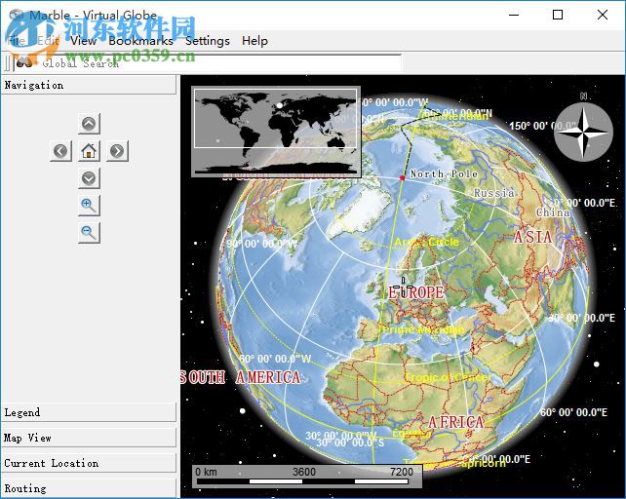This screenshot has width=626, height=499.
Task: Pan the globe down with the arrow button
Action: pos(89,178)
